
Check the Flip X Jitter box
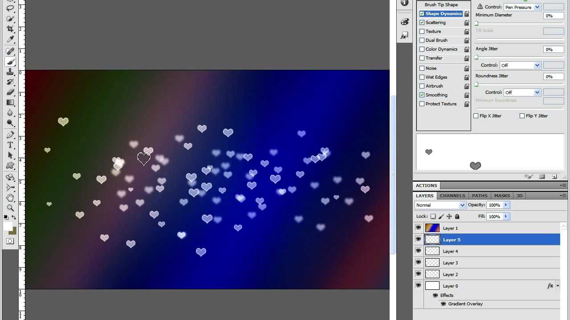pyautogui.click(x=476, y=116)
